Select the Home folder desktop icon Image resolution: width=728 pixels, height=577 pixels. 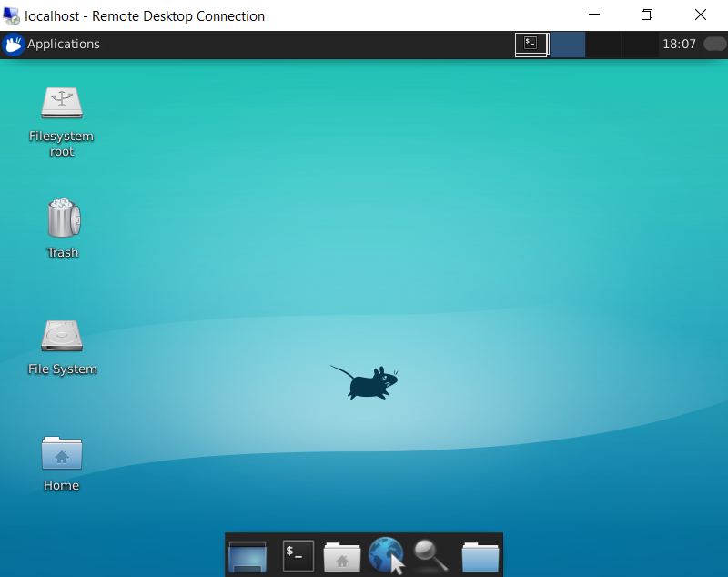62,453
